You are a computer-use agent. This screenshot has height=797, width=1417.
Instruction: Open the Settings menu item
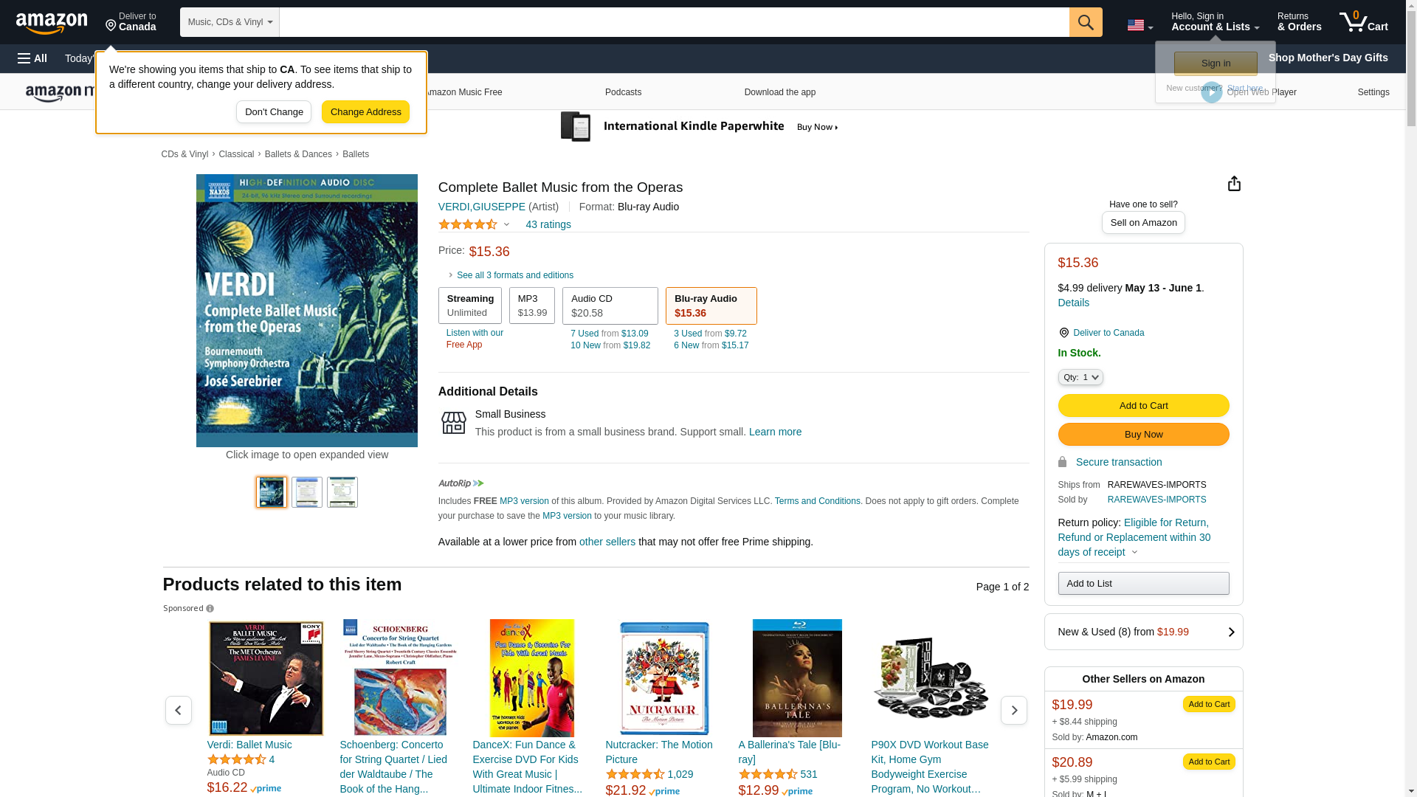coord(1373,92)
